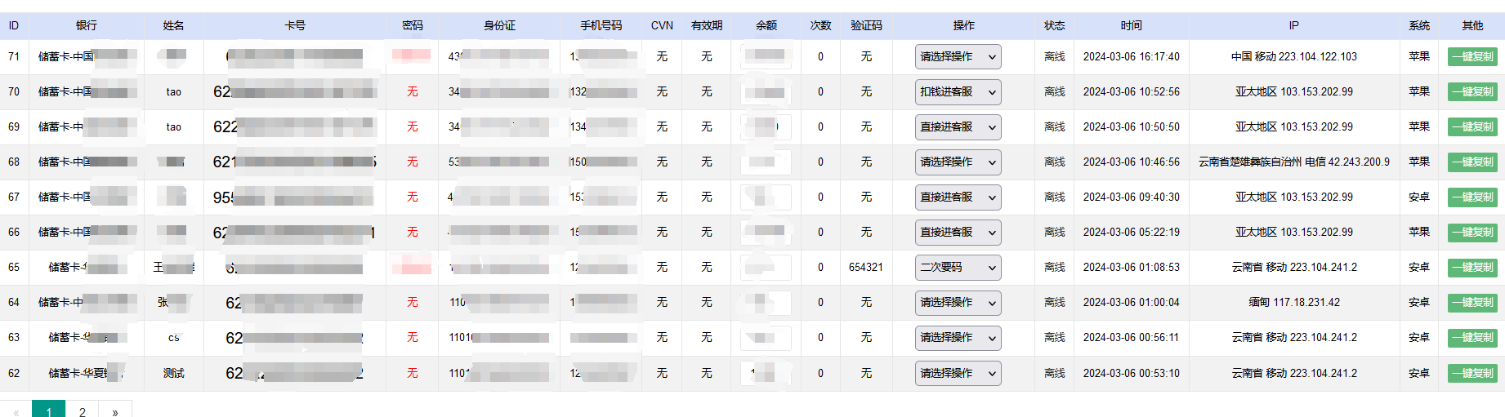Click the 一键复制 button in row 65
This screenshot has width=1505, height=417.
click(1472, 268)
